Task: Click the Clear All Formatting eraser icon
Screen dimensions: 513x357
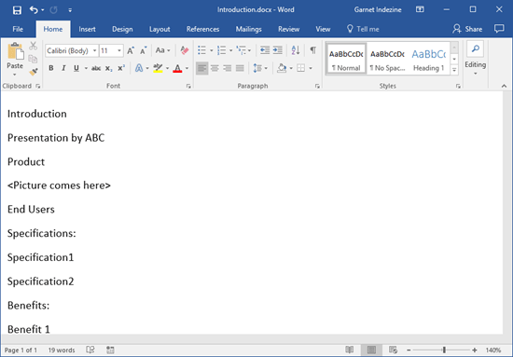Action: pyautogui.click(x=184, y=50)
